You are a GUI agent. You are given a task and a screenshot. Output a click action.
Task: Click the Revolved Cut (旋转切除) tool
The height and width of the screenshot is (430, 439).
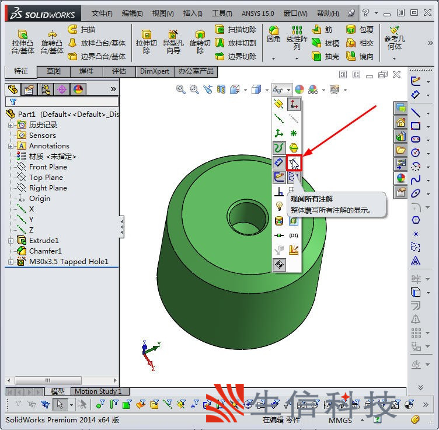click(x=200, y=42)
